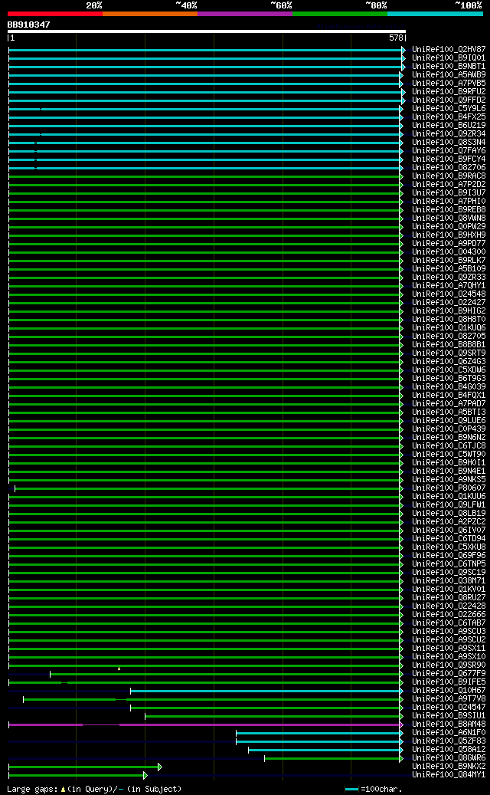Select hit label UniRef100_Q8VWN8

(x=449, y=218)
